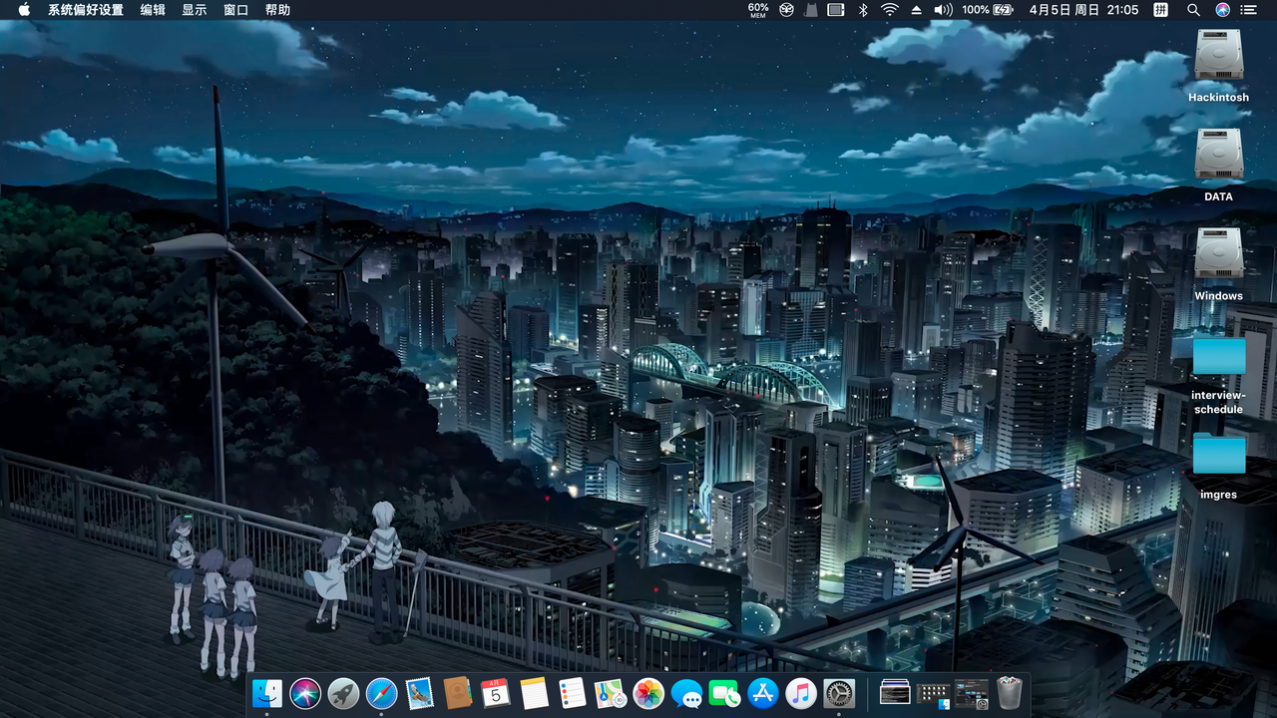
Task: Open App Store from the dock
Action: coord(763,693)
